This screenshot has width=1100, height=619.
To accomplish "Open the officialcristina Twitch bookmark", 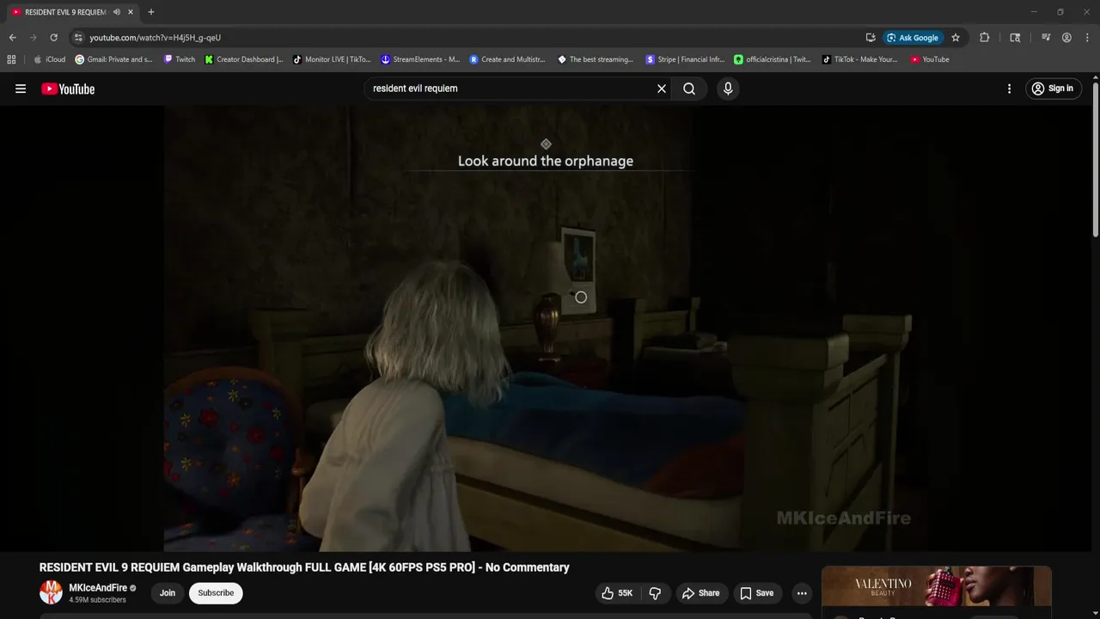I will point(773,59).
